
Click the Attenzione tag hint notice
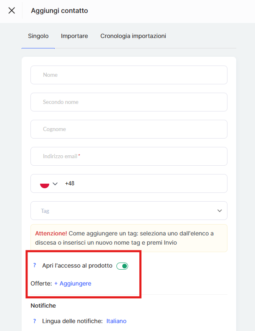129,238
